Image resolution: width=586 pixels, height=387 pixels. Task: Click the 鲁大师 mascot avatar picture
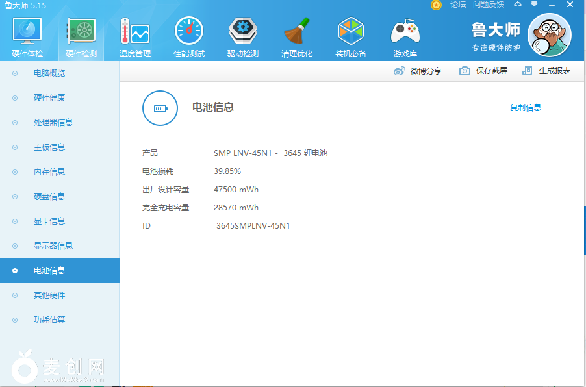pyautogui.click(x=549, y=35)
